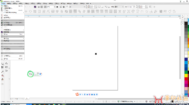
Task: Click the 文 plugin toolbar icon
Action: click(120, 11)
